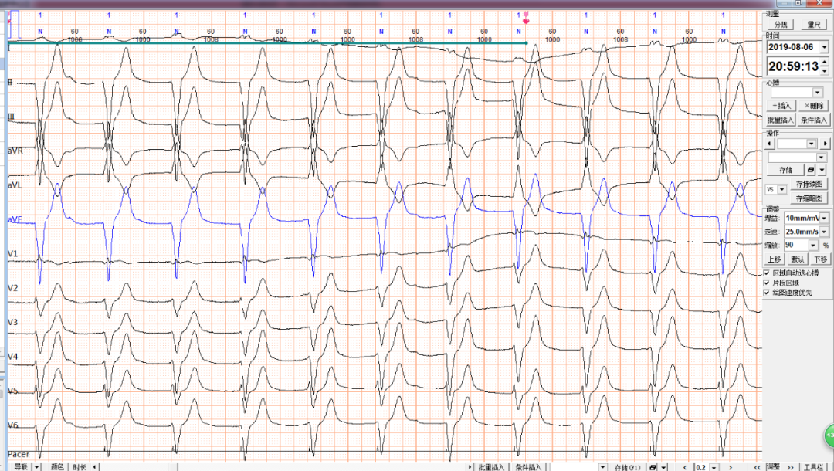Screen dimensions: 834x471
Task: Open the dropdown between 操作 arrows
Action: 811,144
